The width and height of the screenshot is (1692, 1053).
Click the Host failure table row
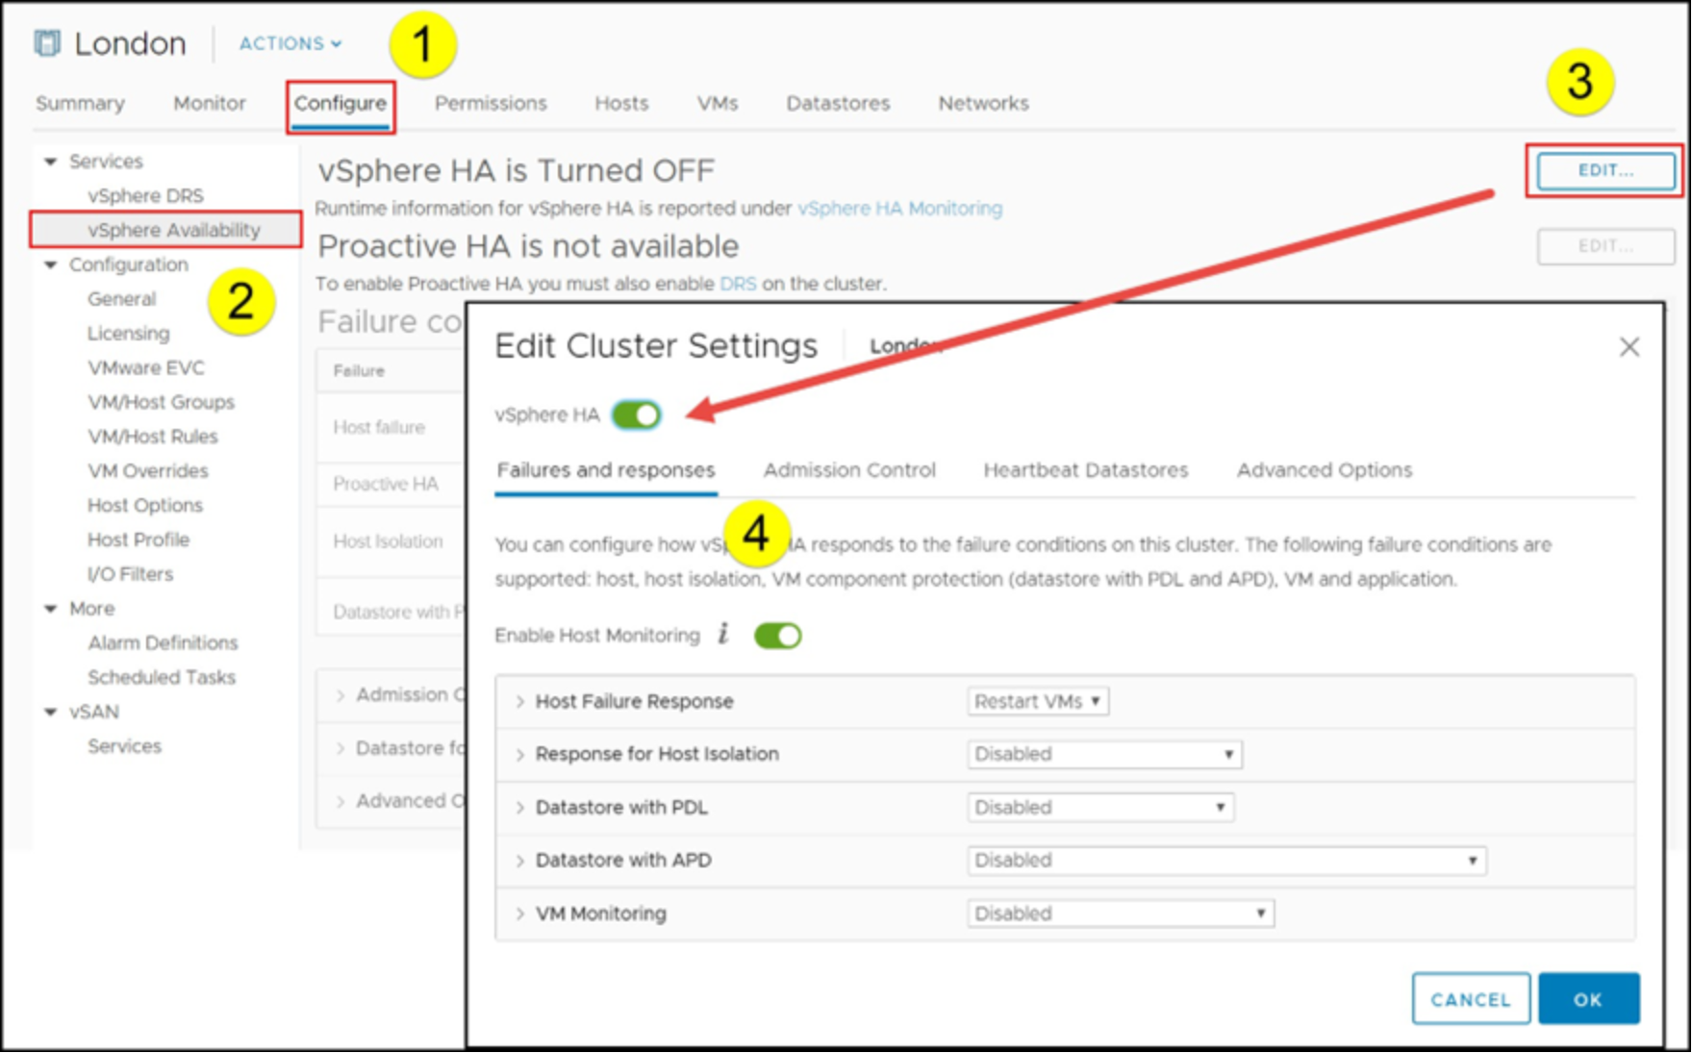click(391, 427)
